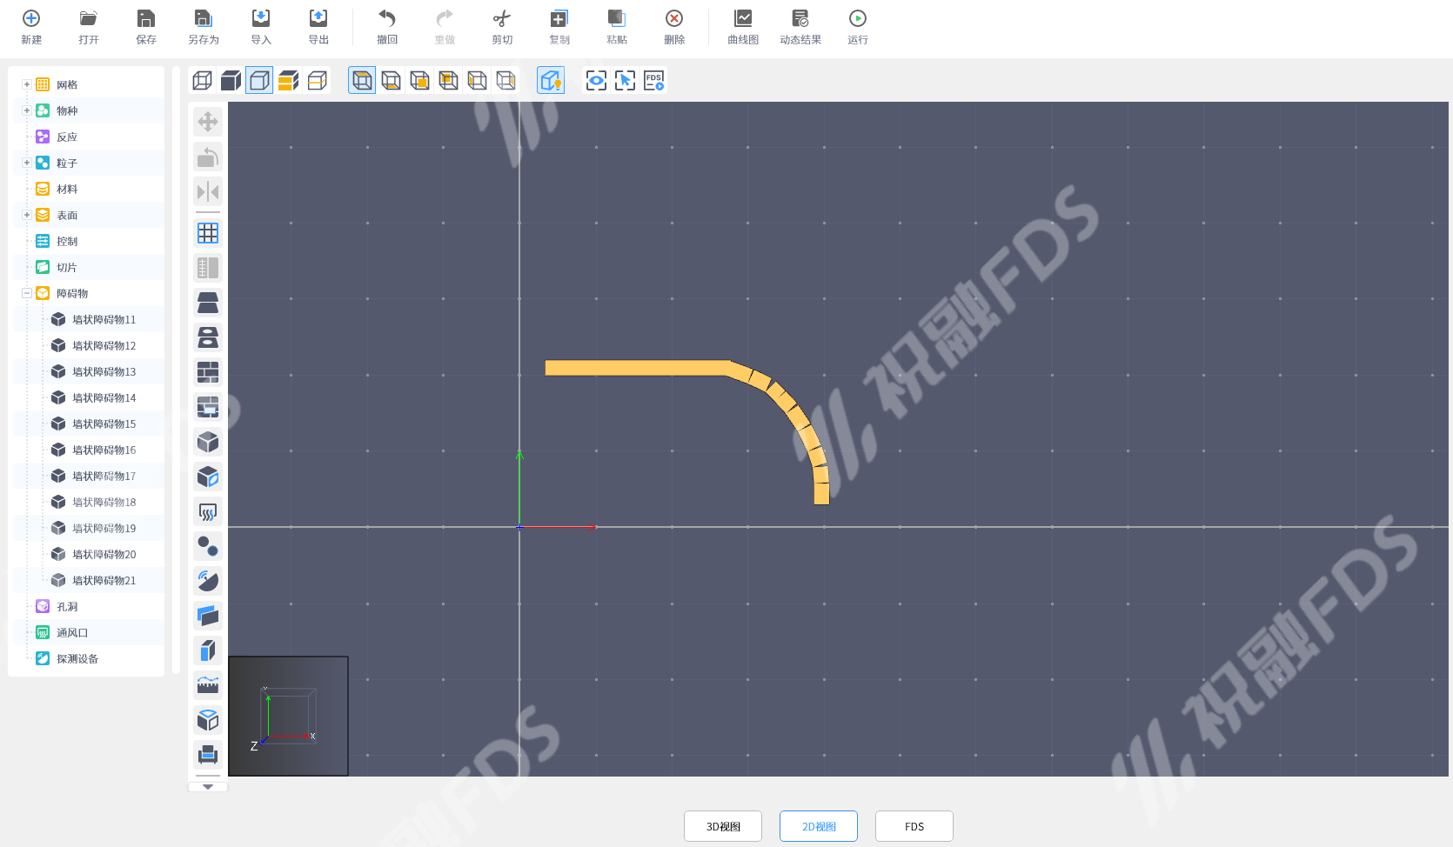Screen dimensions: 1453x847
Task: Select 墙状障碍物15 in the tree
Action: [x=104, y=423]
